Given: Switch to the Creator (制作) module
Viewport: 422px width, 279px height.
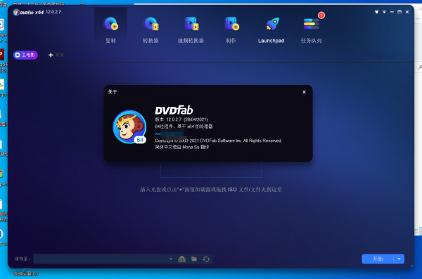Looking at the screenshot, I should (x=231, y=24).
